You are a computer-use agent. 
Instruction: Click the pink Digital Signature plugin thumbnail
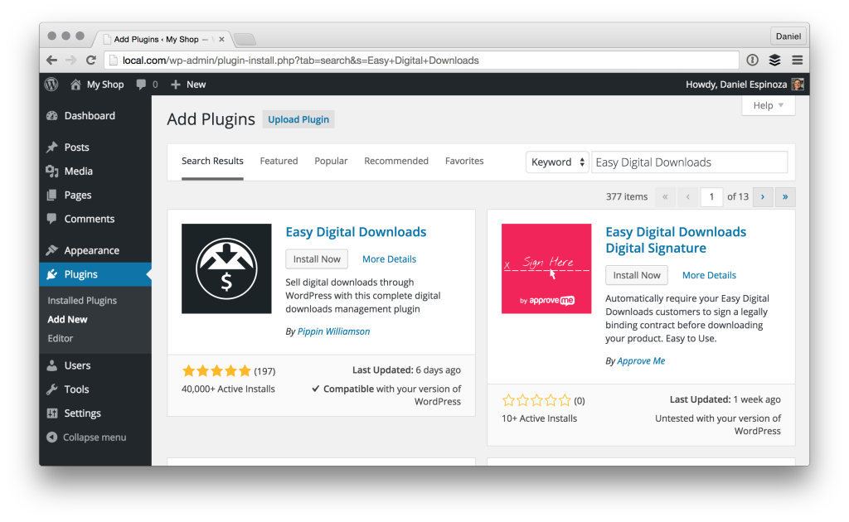pos(546,268)
